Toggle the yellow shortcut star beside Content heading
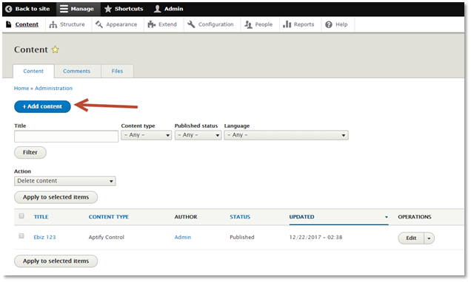This screenshot has height=282, width=471. point(56,49)
